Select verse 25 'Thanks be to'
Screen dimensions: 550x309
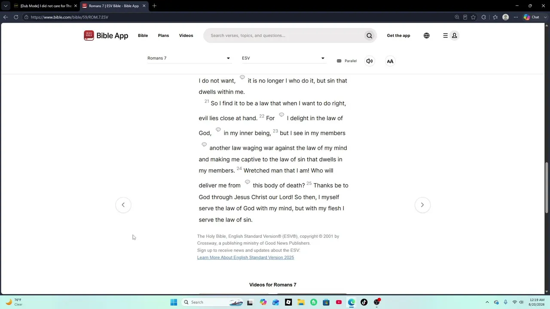tap(331, 185)
